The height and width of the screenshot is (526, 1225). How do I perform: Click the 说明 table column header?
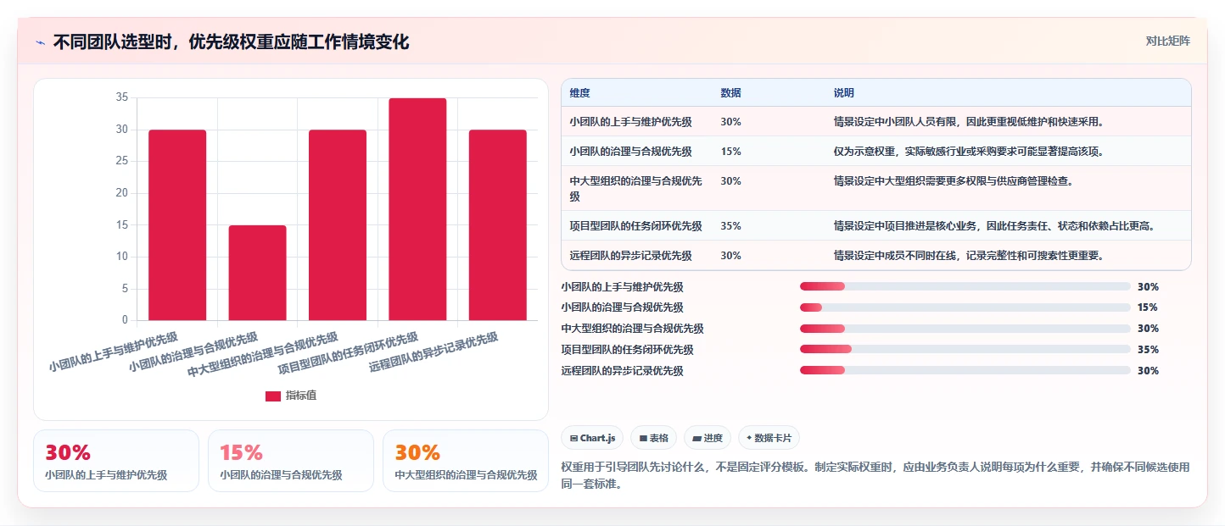[x=844, y=92]
